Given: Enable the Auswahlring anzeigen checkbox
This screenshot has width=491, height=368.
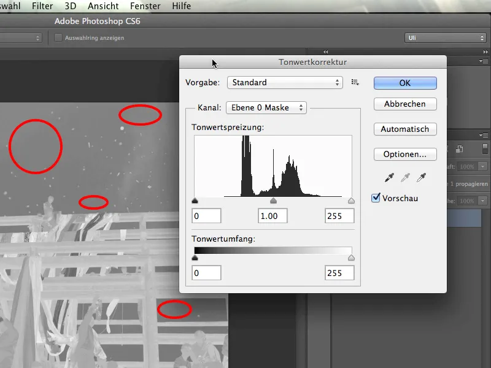Looking at the screenshot, I should click(x=58, y=37).
